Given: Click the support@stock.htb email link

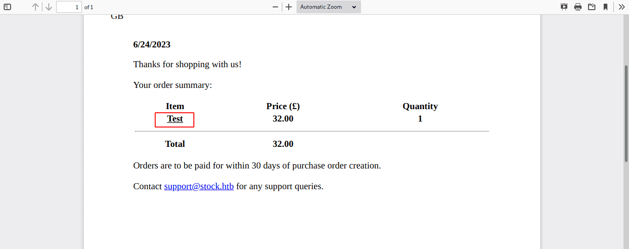Looking at the screenshot, I should [199, 186].
